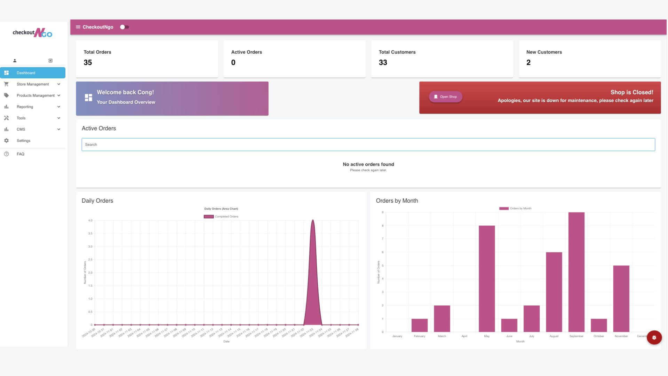
Task: Click the red bug report floating icon
Action: [x=654, y=337]
